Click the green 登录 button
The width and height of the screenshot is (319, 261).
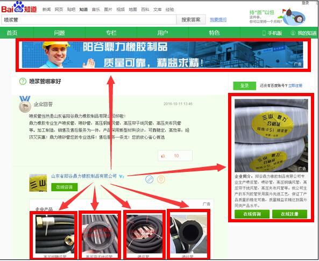point(244,86)
